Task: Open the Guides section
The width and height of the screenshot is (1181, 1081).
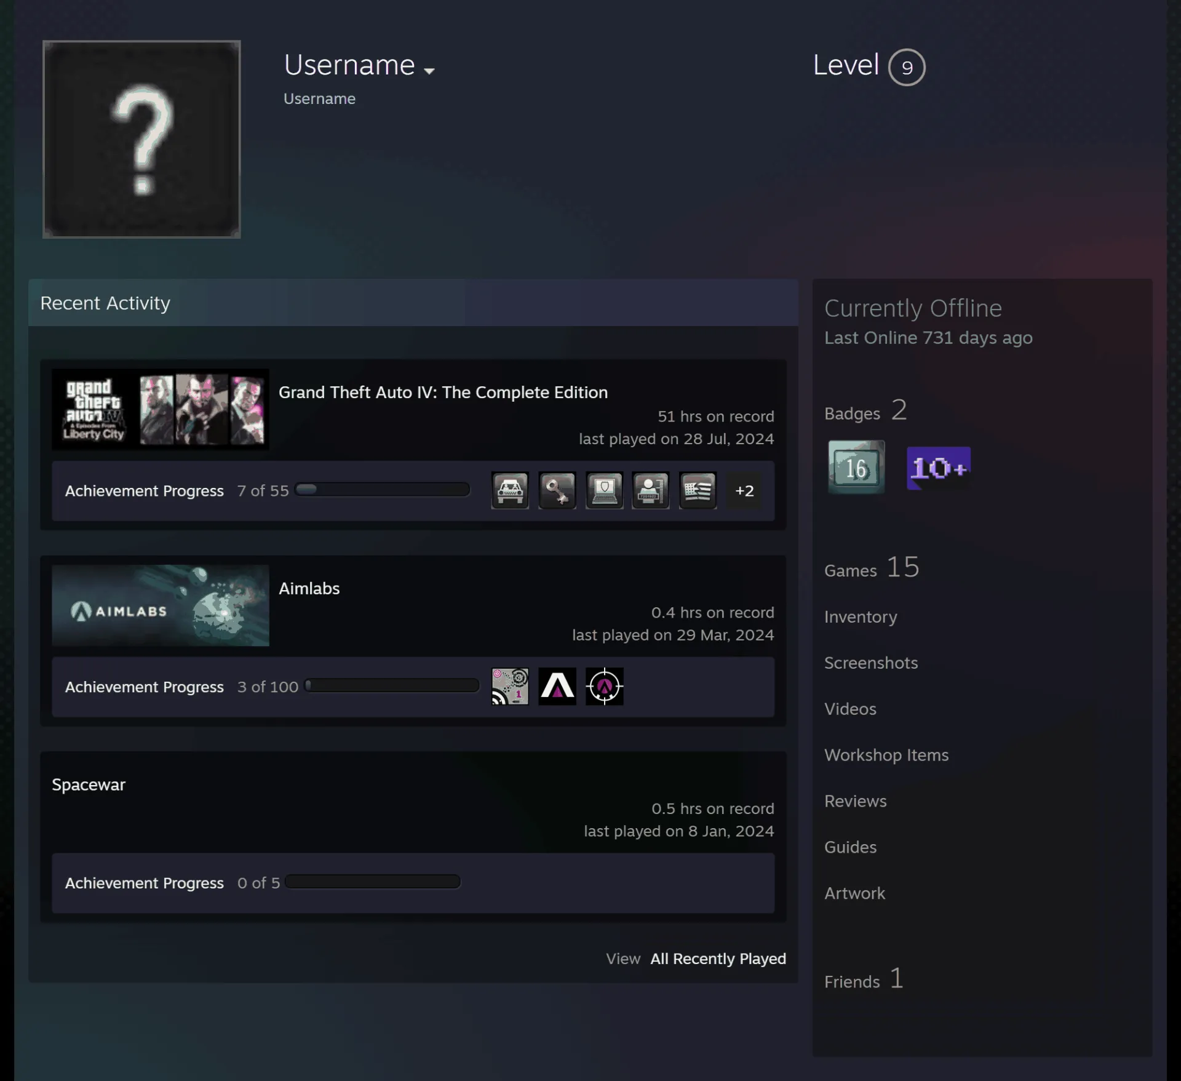Action: tap(850, 847)
